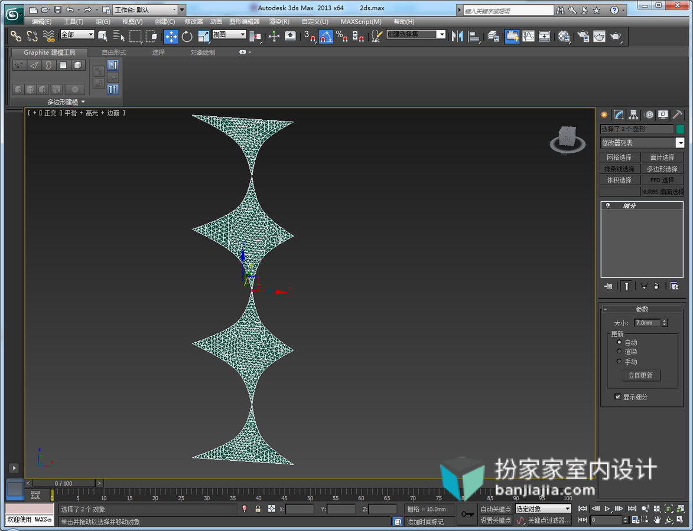
Task: Click the Configure Modifier Sets icon
Action: pyautogui.click(x=675, y=286)
